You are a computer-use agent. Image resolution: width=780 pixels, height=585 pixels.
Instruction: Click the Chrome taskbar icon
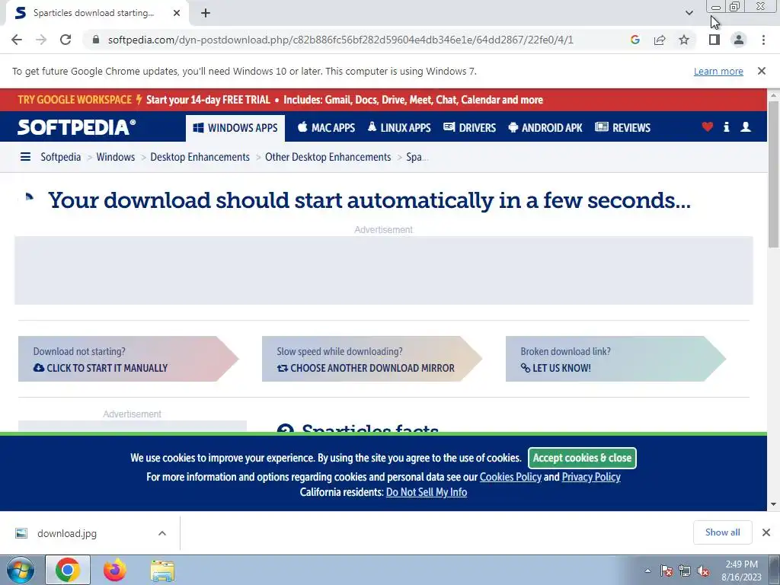coord(68,570)
